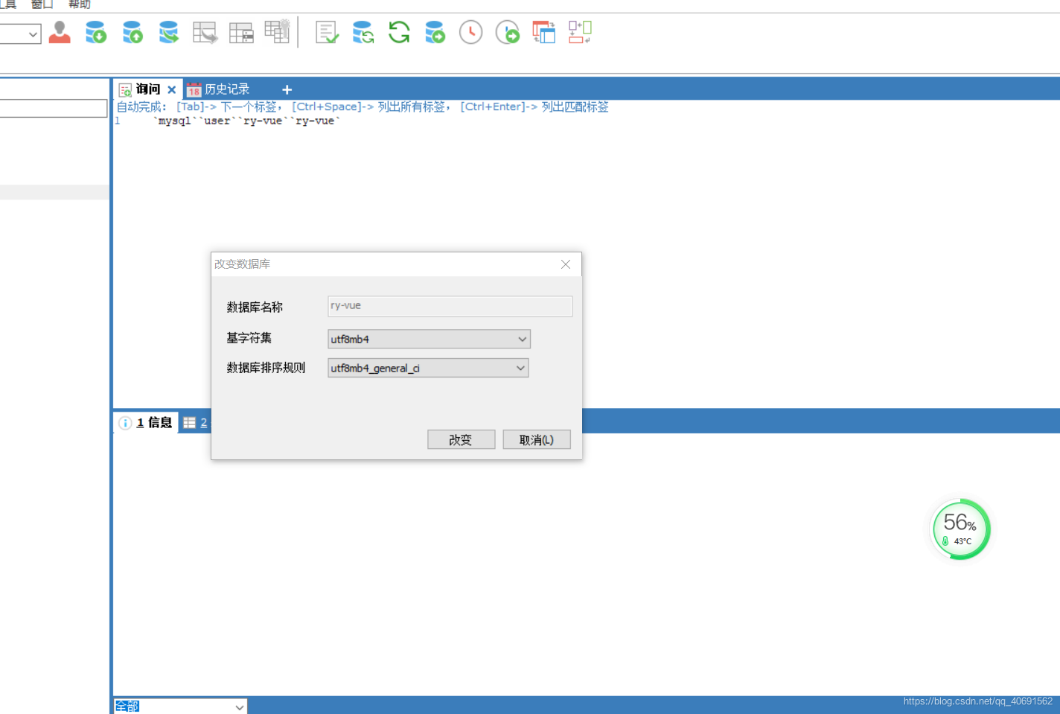Click the 自动完成 hint text line
Screen dimensions: 1060x714
click(x=363, y=106)
